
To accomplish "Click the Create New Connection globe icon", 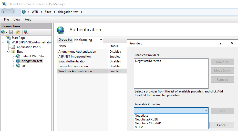I will pos(3,32).
